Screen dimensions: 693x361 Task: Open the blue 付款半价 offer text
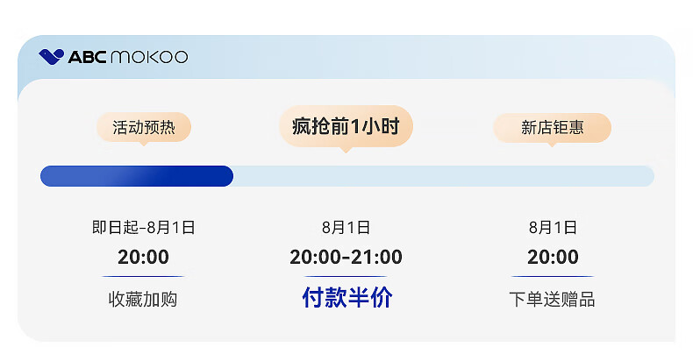tap(347, 297)
